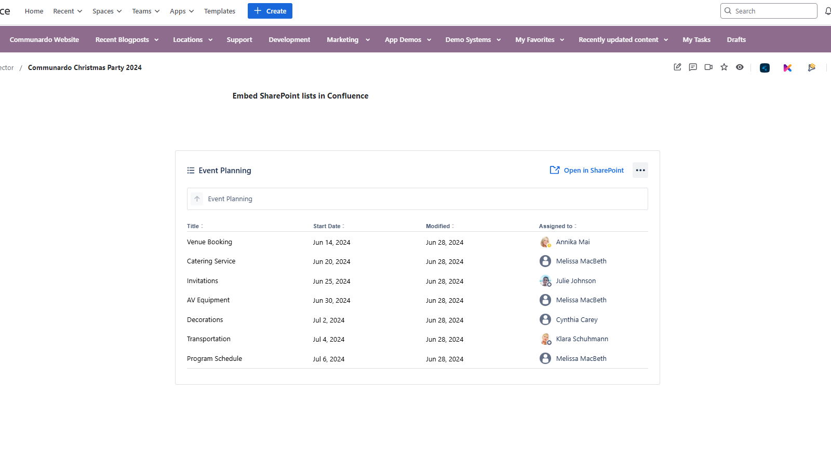Click the Event Planning list heading
The width and height of the screenshot is (831, 462).
click(x=225, y=171)
